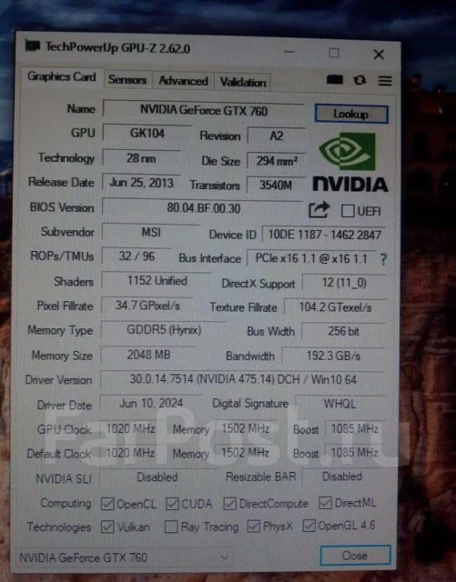
Task: Click the Resizable BAR field Disabled
Action: click(x=342, y=477)
